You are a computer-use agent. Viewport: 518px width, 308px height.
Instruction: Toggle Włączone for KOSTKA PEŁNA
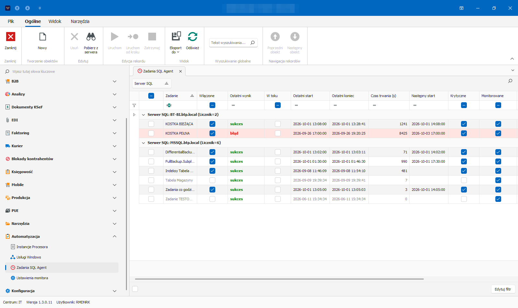click(212, 133)
